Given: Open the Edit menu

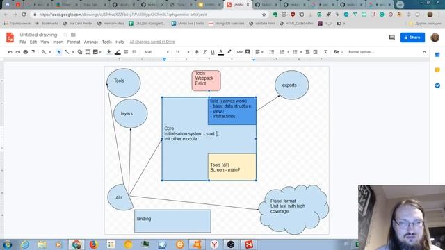Looking at the screenshot, I should 33,42.
